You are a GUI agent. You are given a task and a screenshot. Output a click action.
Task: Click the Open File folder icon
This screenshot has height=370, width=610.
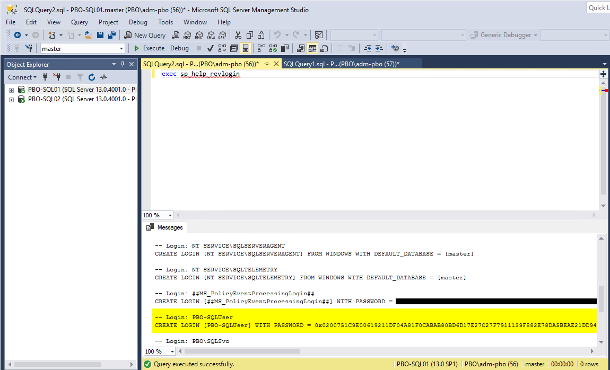88,35
